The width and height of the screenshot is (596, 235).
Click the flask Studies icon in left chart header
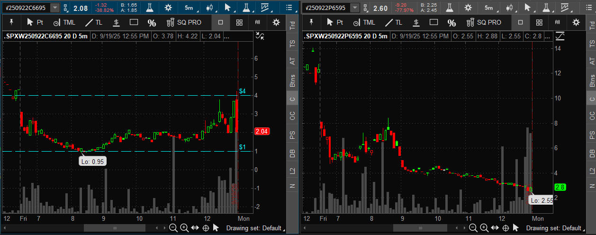point(149,8)
